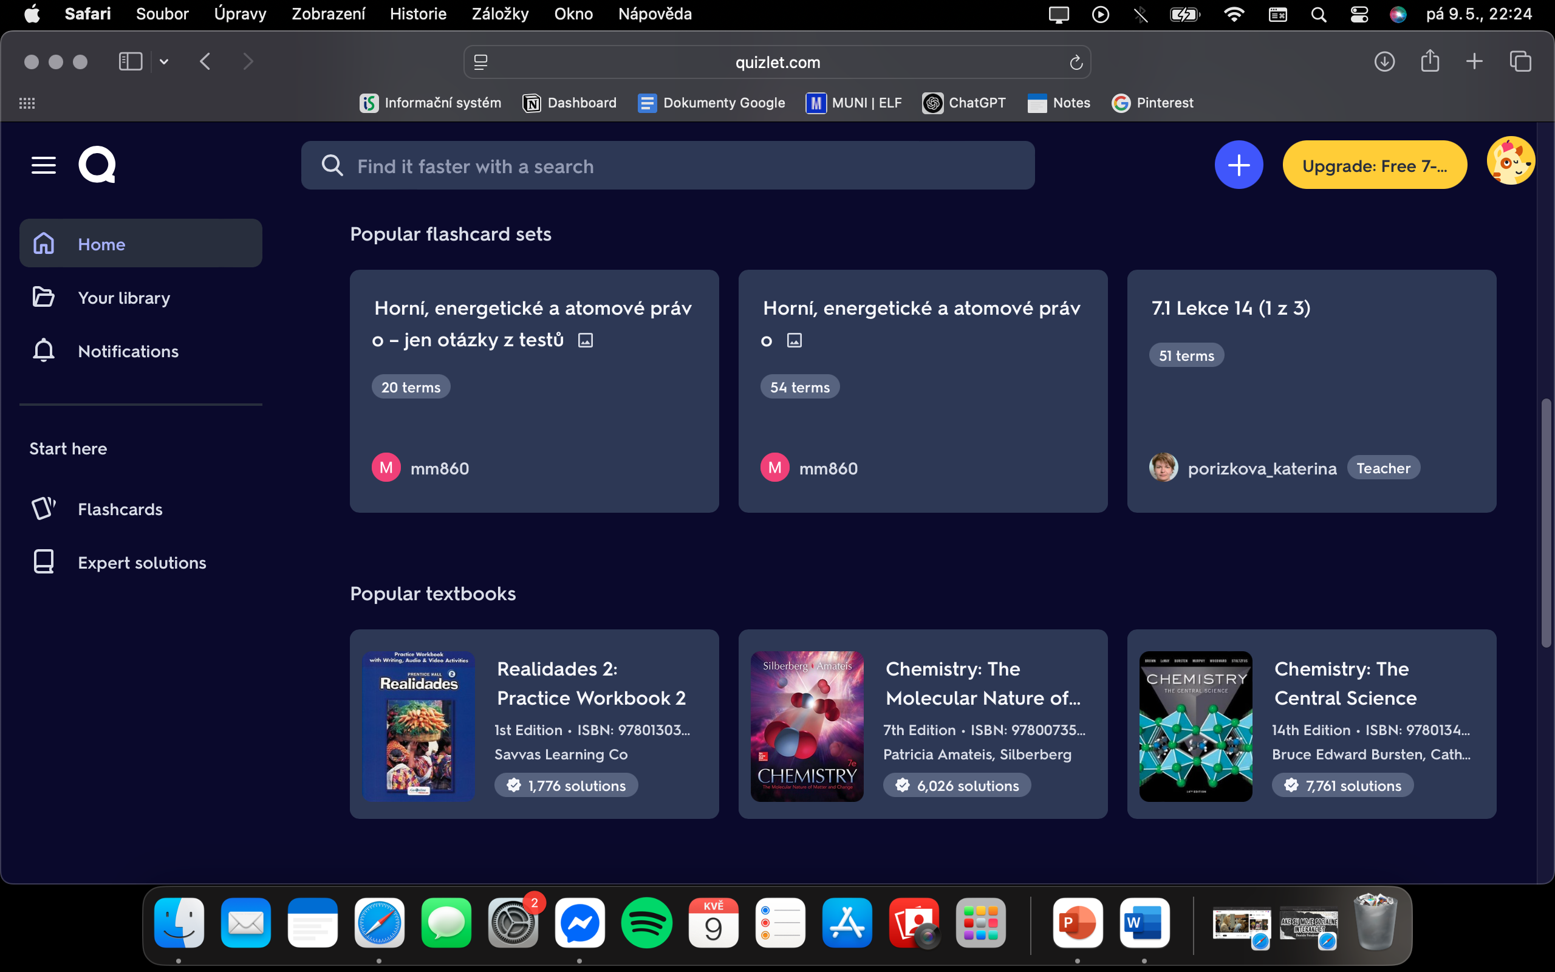1555x972 pixels.
Task: Expand the Safari sidebar options chevron
Action: pyautogui.click(x=164, y=61)
